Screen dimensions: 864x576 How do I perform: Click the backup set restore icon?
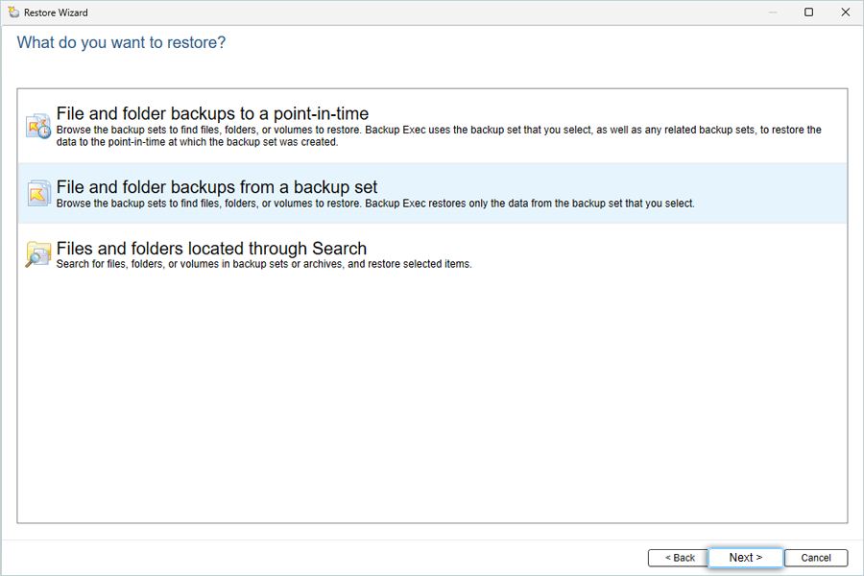tap(38, 194)
